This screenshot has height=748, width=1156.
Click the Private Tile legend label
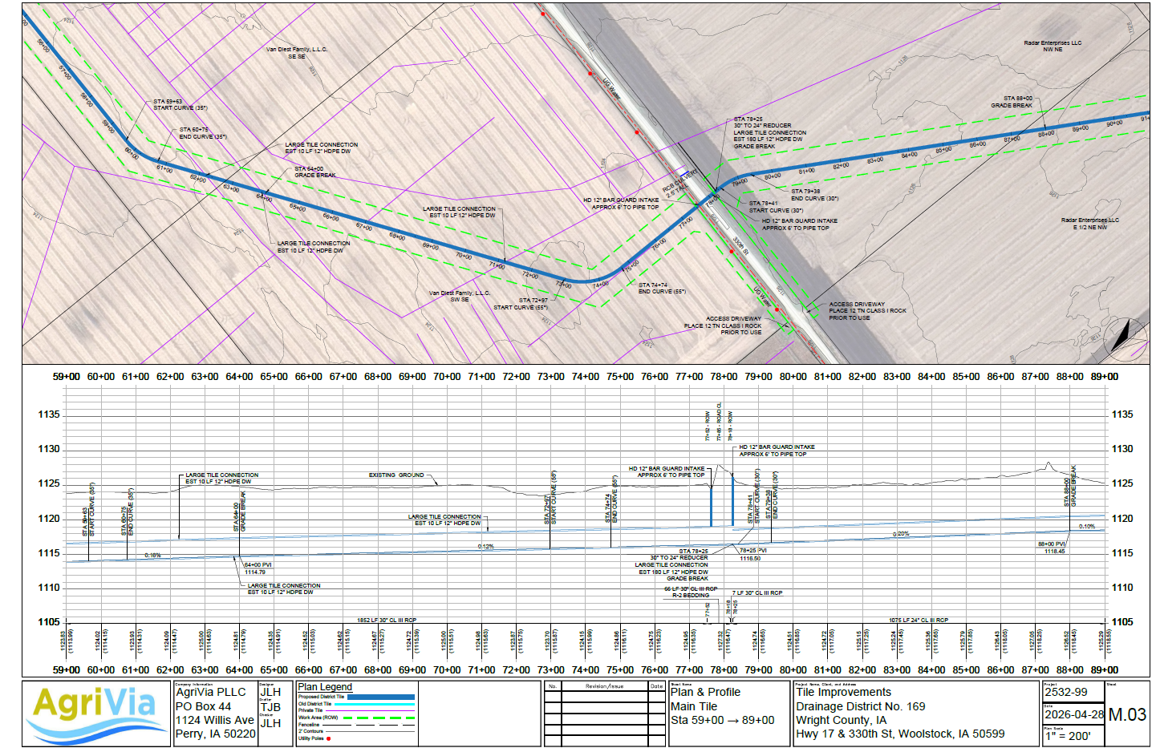tap(310, 710)
